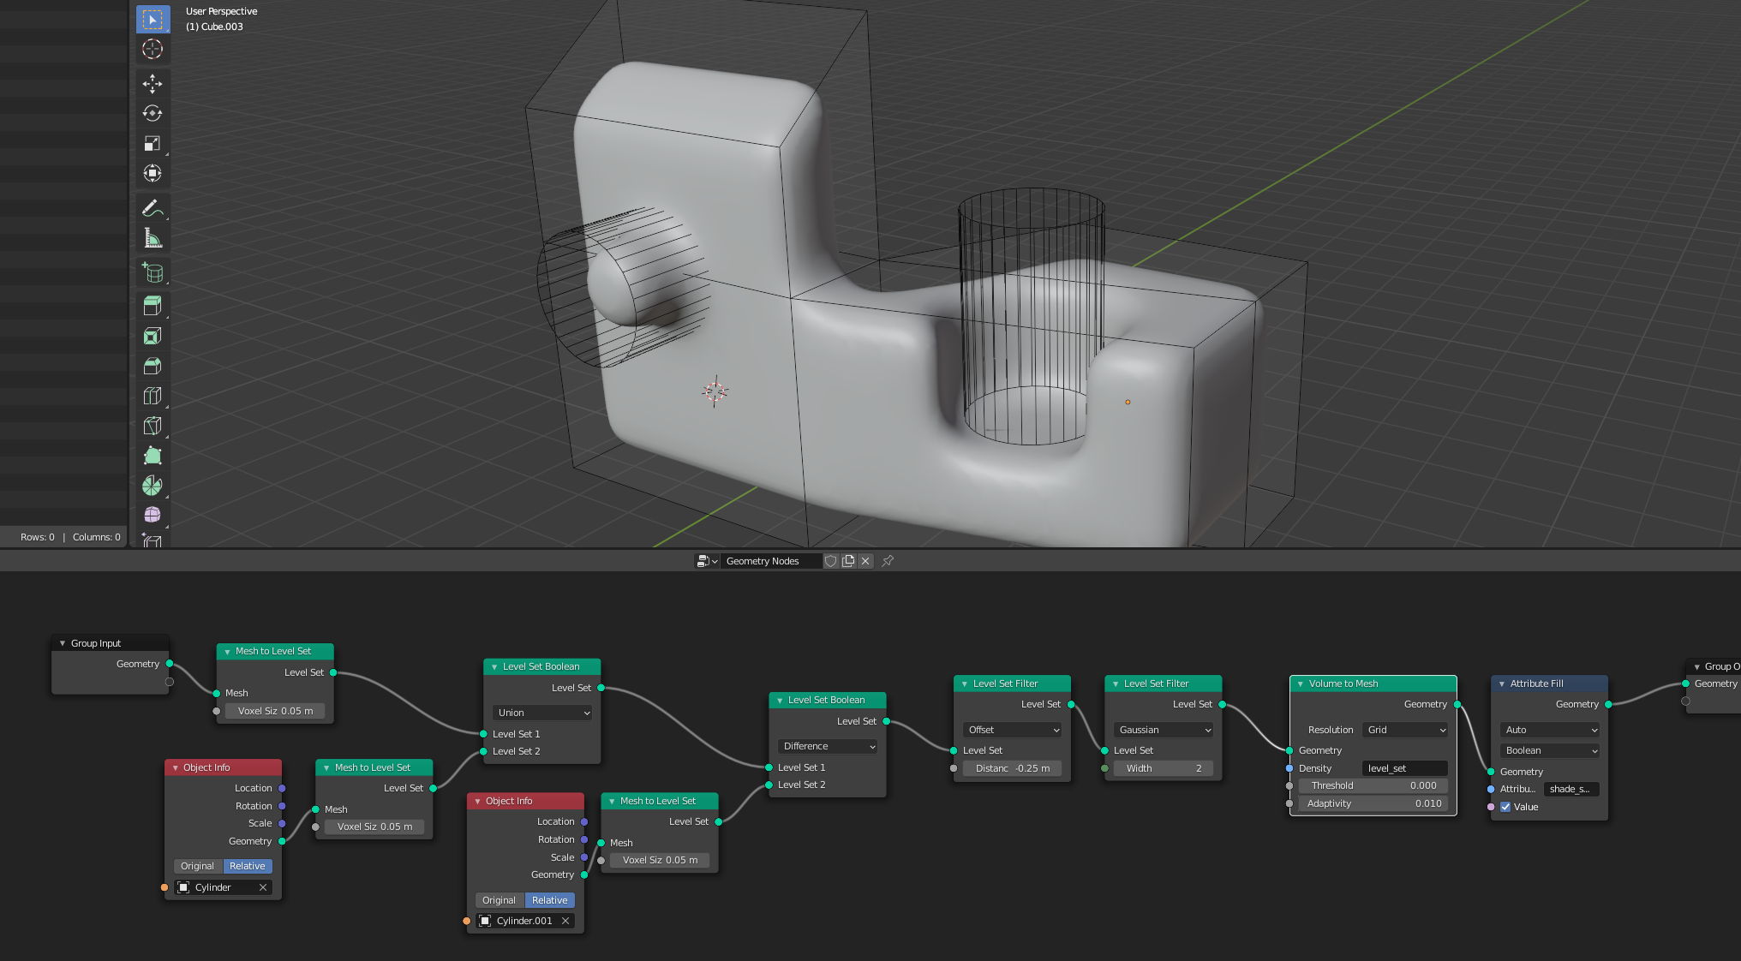Expand the Resolution Grid dropdown
This screenshot has width=1741, height=961.
pos(1405,730)
